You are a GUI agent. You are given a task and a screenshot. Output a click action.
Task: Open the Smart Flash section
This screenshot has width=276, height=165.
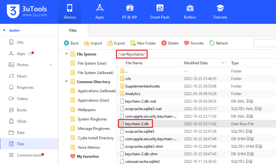pos(160,12)
